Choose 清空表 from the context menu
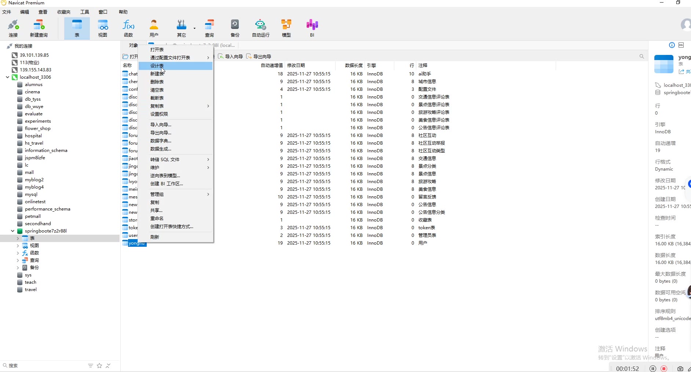 click(x=176, y=90)
